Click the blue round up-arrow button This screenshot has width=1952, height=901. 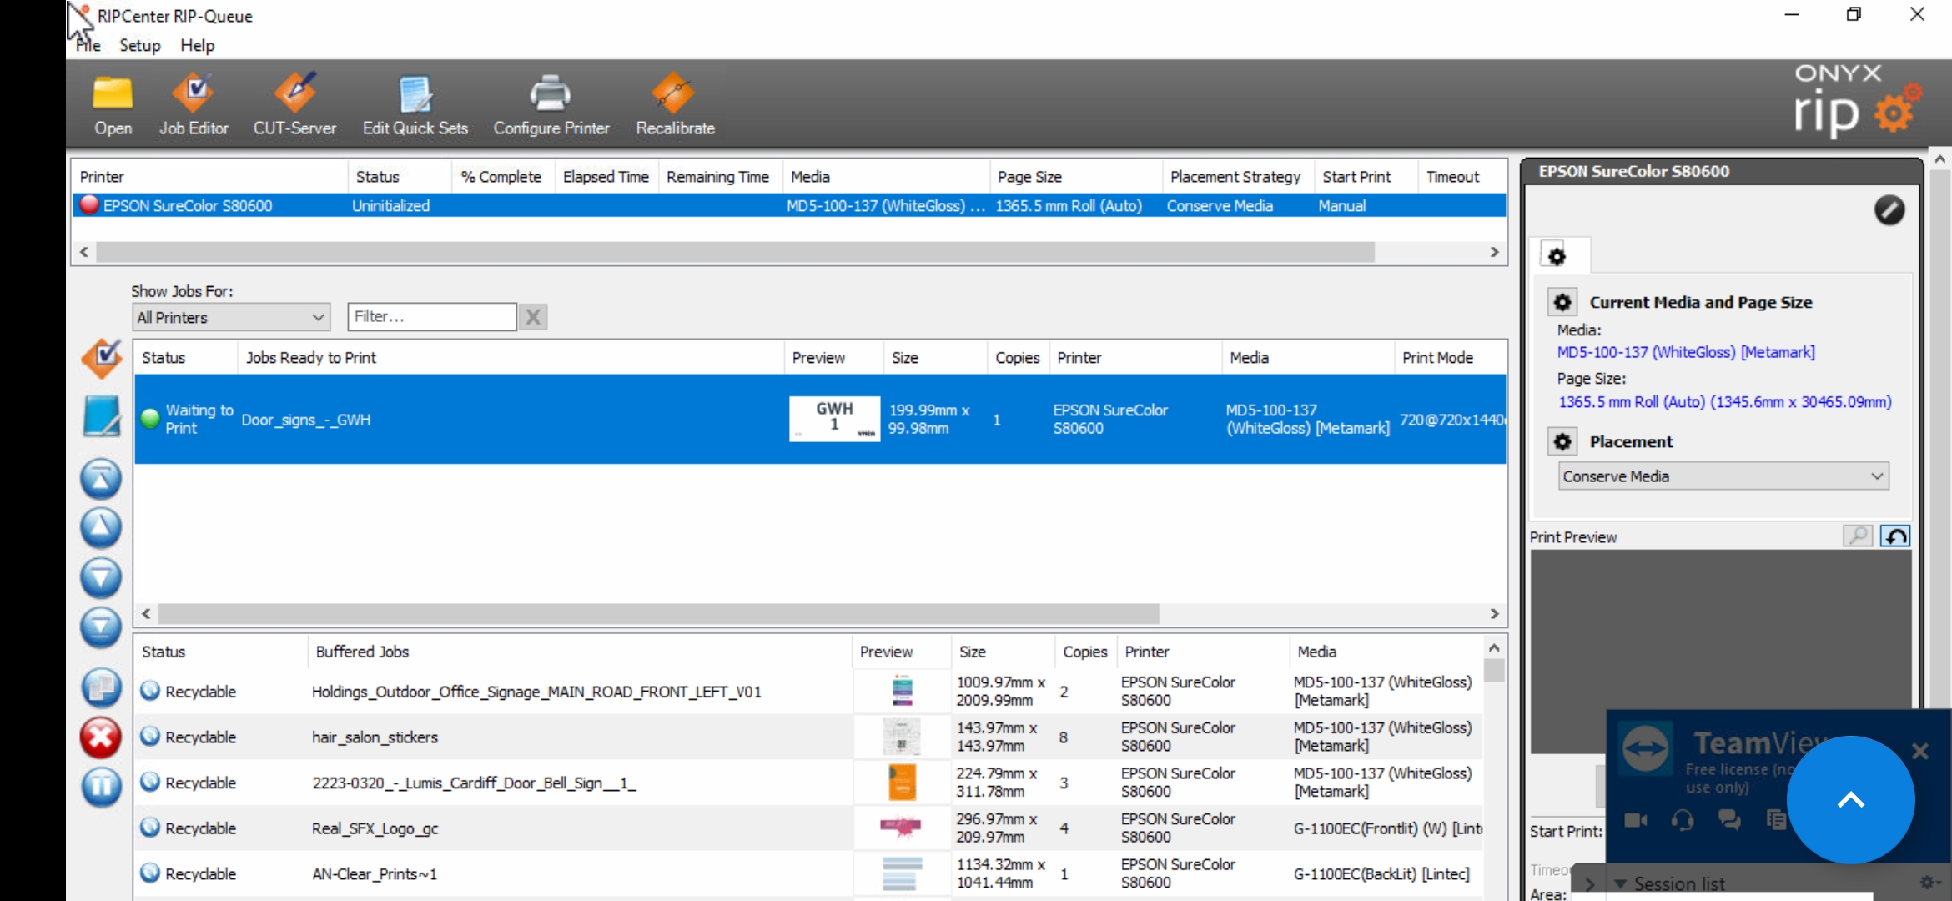(x=1851, y=800)
